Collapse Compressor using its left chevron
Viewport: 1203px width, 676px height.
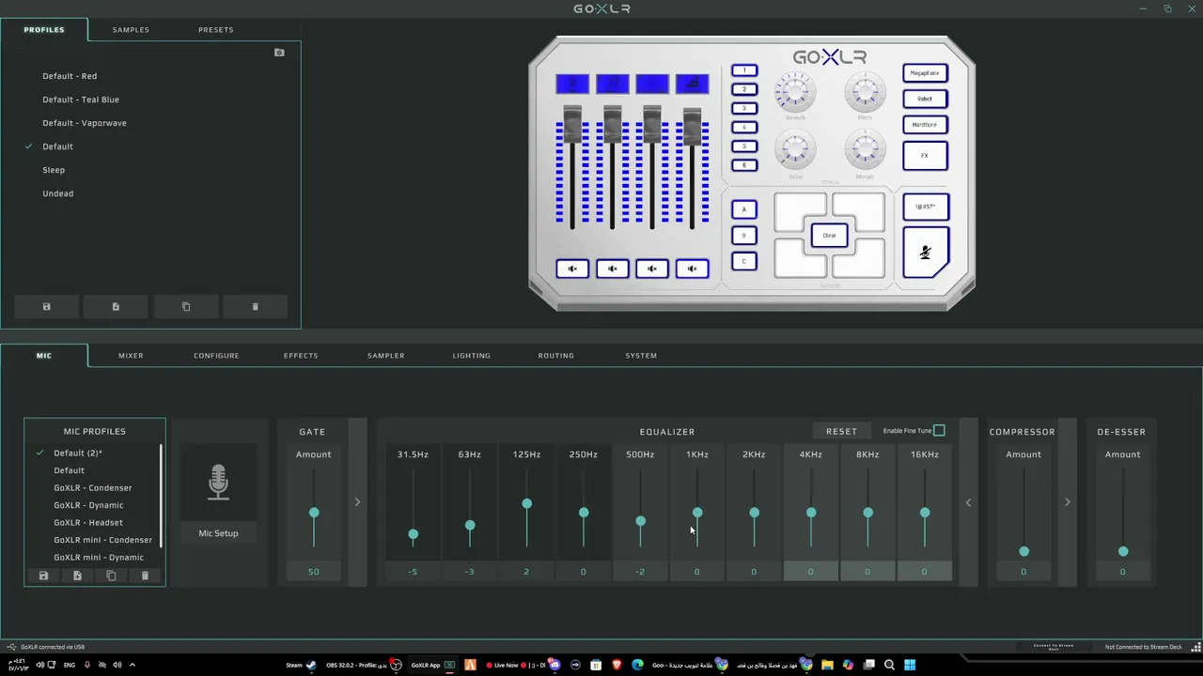[x=969, y=502]
